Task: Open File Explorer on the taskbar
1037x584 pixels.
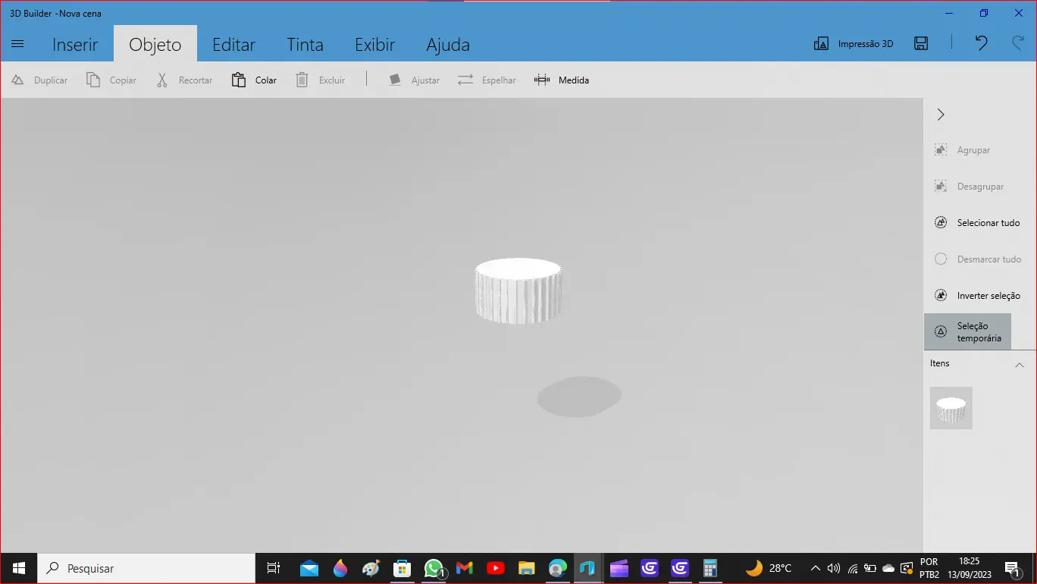Action: click(x=527, y=568)
